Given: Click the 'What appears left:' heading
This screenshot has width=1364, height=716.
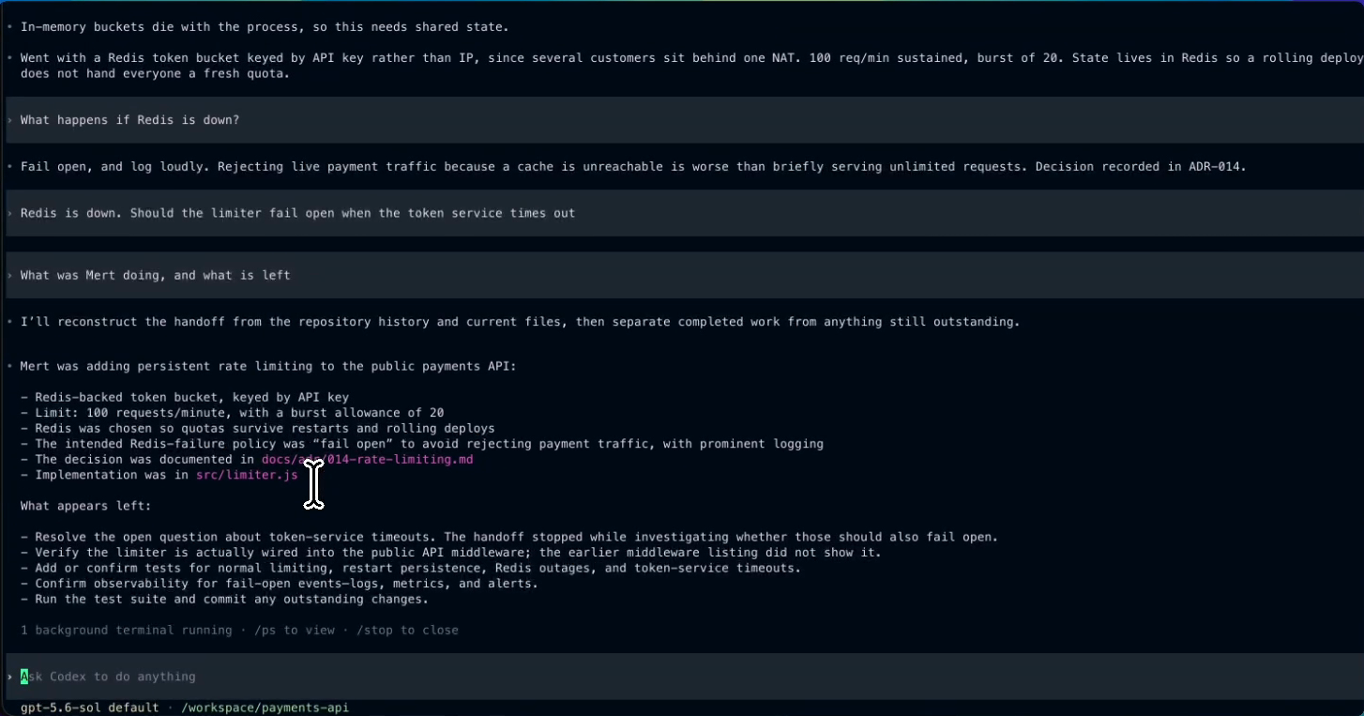Looking at the screenshot, I should (x=86, y=506).
